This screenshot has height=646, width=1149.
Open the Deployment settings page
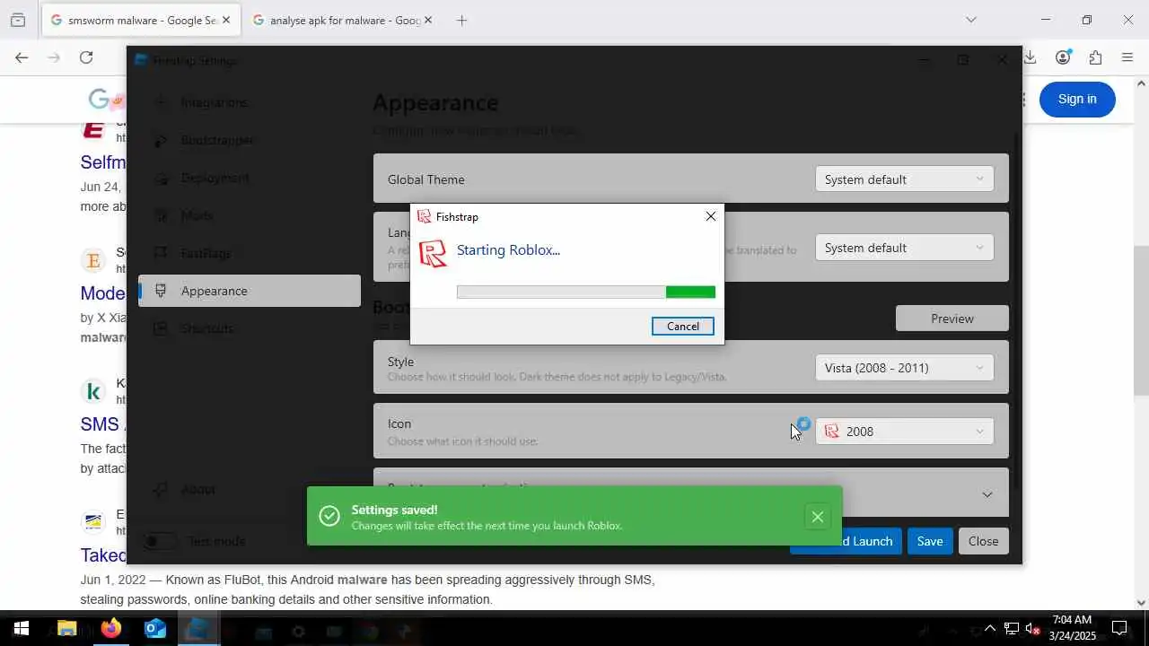click(x=250, y=178)
